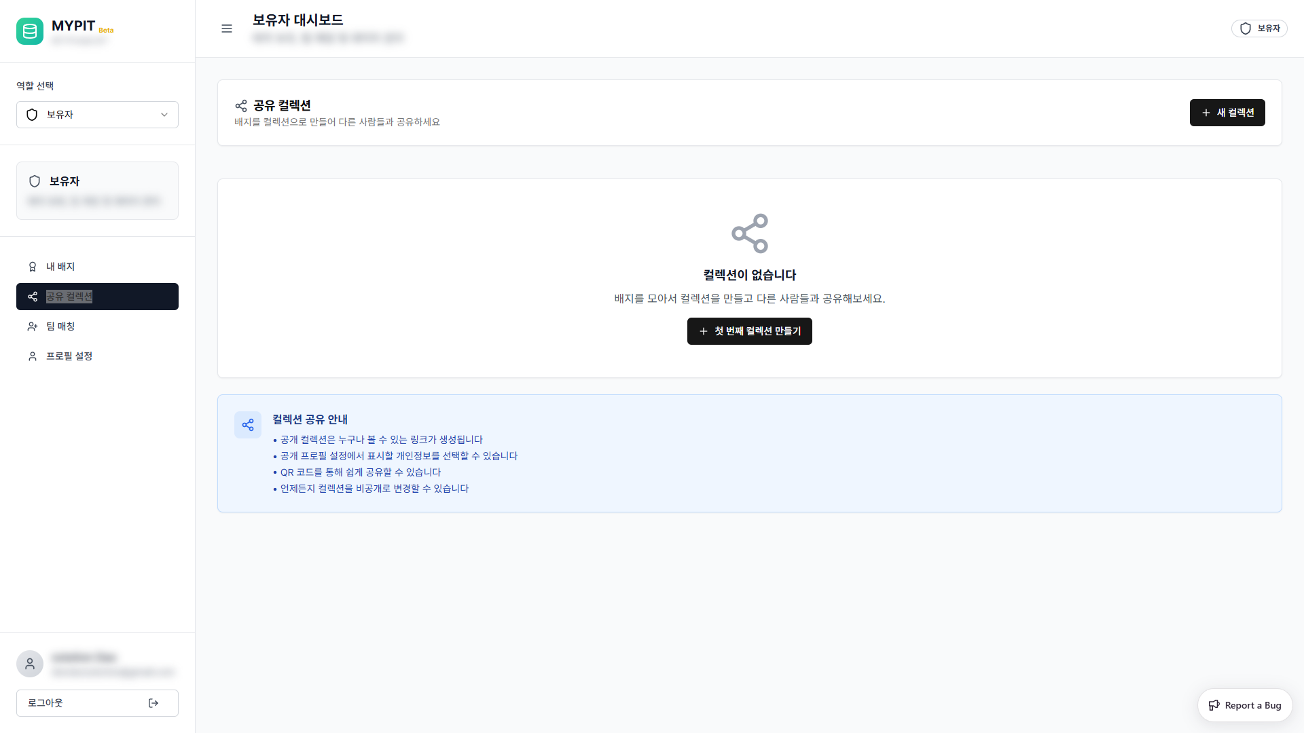Click the megaphone icon in Report a Bug

pos(1214,705)
